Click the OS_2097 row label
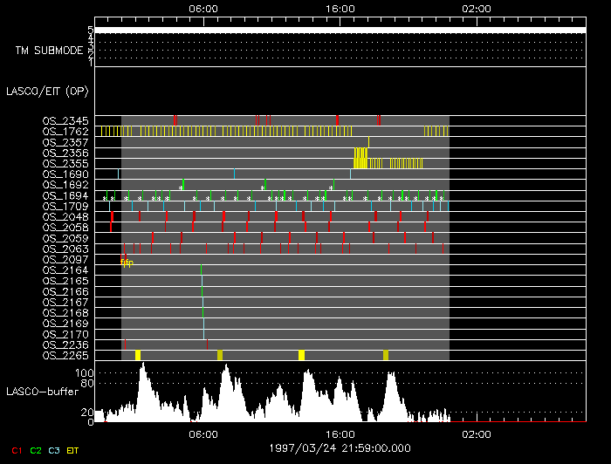This screenshot has width=611, height=464. point(65,259)
